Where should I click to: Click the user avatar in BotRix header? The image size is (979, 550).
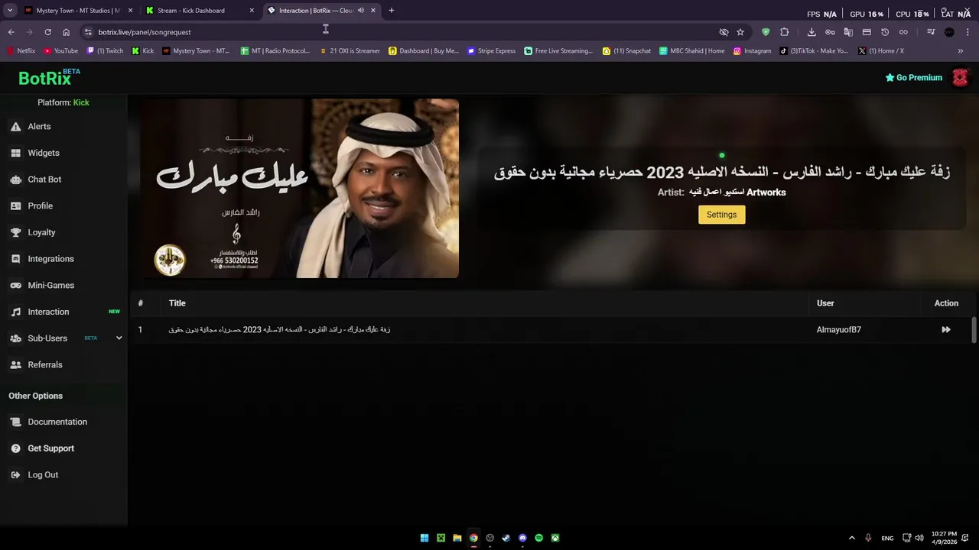click(960, 78)
